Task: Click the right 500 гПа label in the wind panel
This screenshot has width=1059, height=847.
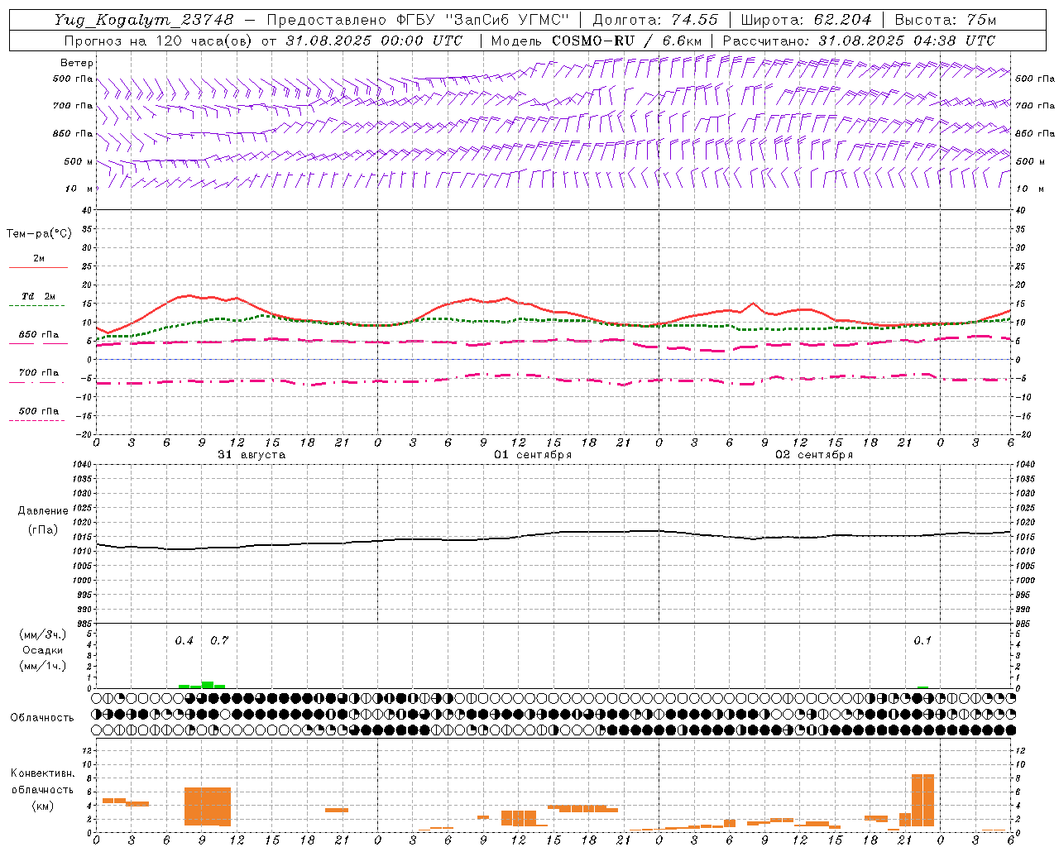Action: coord(1035,79)
